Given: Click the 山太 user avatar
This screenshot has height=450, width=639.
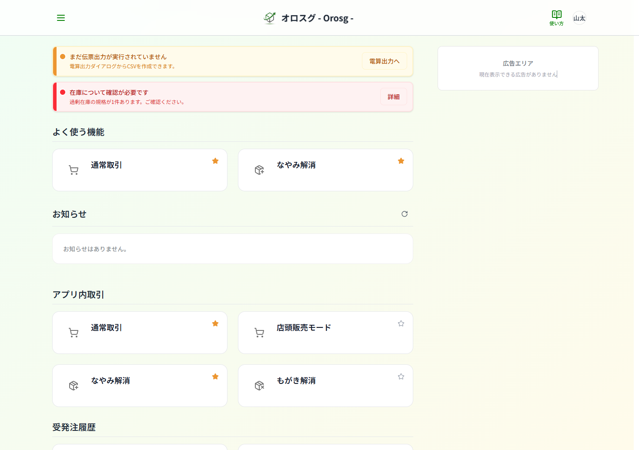Looking at the screenshot, I should (579, 18).
